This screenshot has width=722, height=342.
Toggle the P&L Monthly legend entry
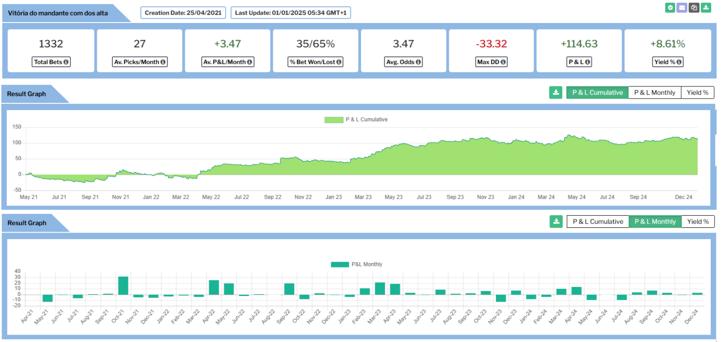pos(356,264)
